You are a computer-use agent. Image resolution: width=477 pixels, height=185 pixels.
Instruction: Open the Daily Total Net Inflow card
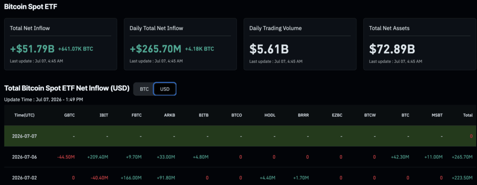click(x=180, y=44)
